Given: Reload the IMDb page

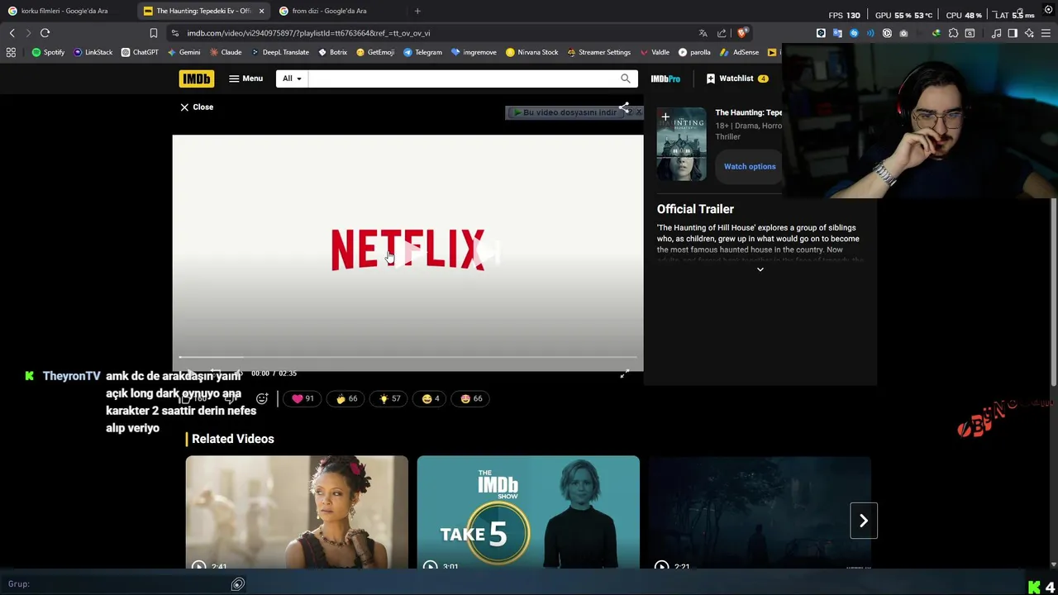Looking at the screenshot, I should [45, 33].
